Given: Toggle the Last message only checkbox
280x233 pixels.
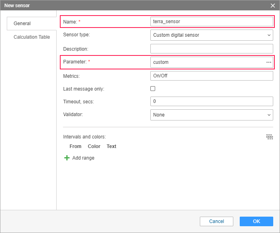Looking at the screenshot, I should pyautogui.click(x=153, y=89).
